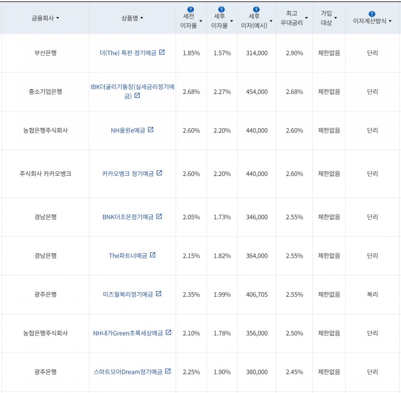Click external link icon beside NH올원e예금
Viewport: 401px width, 393px height.
[x=151, y=130]
